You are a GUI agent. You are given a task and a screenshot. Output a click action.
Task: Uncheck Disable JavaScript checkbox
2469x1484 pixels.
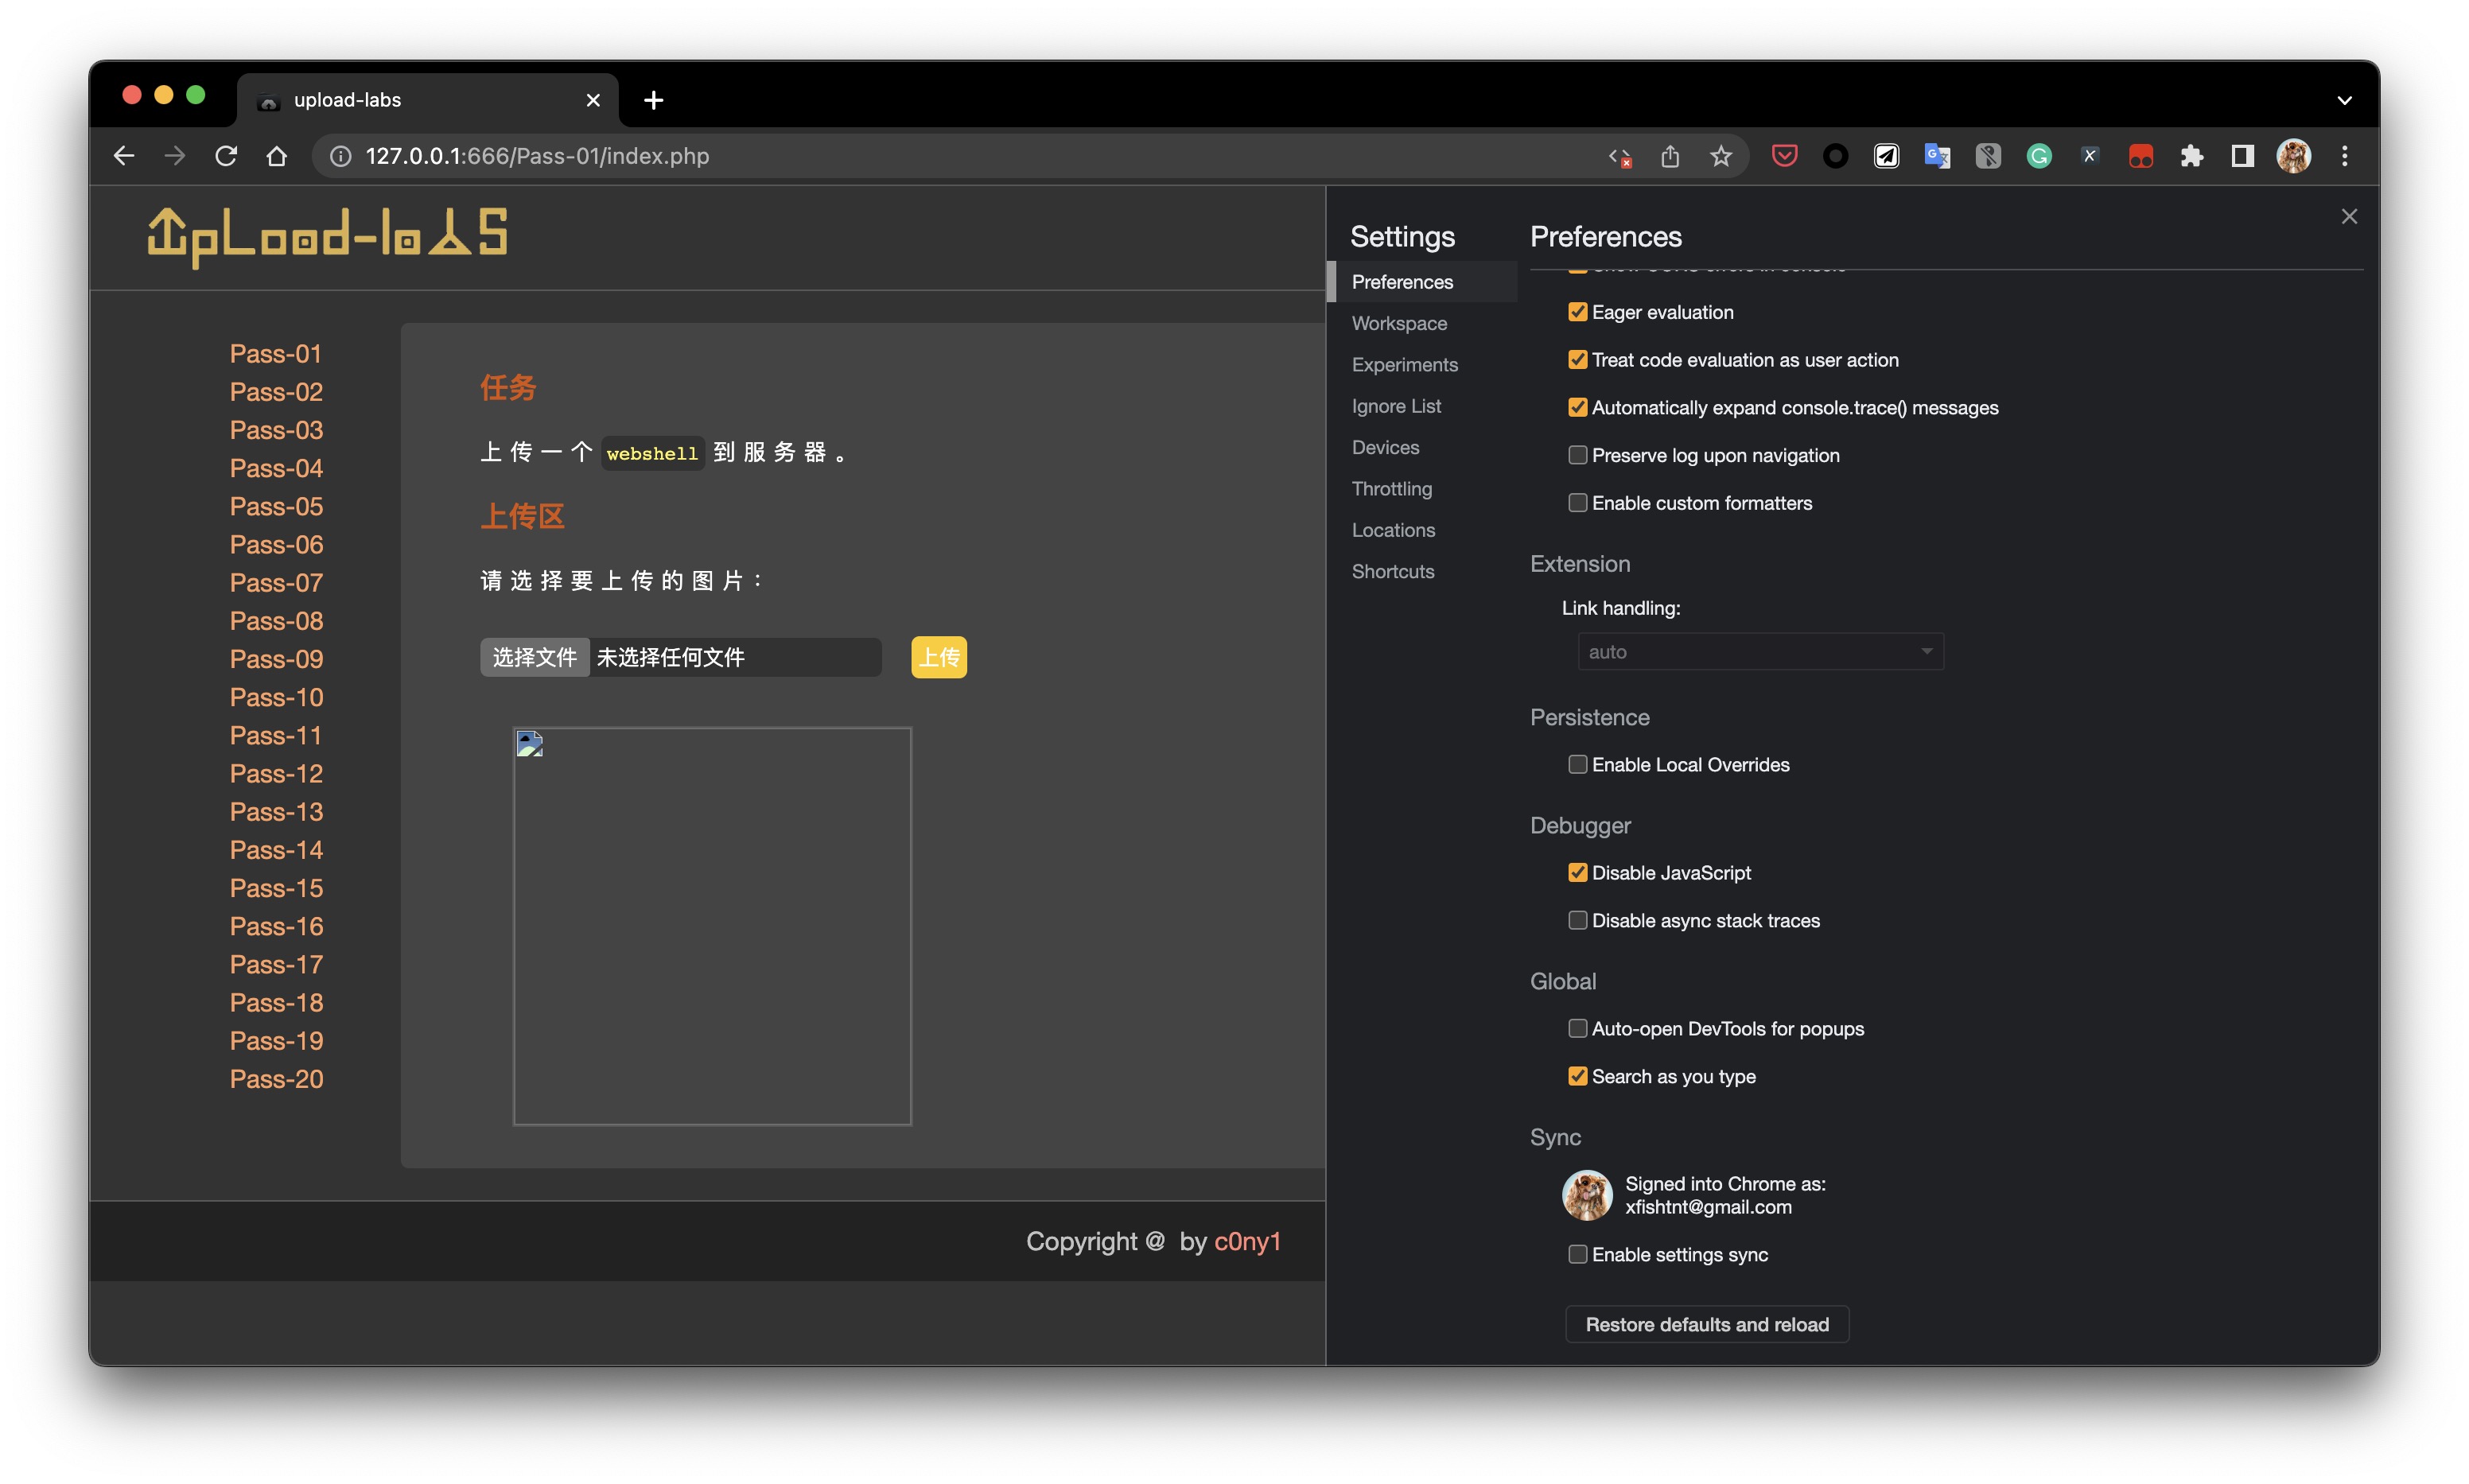tap(1577, 873)
